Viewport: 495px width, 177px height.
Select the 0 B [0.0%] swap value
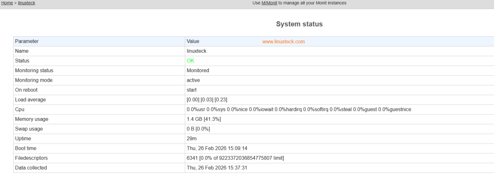click(x=198, y=129)
